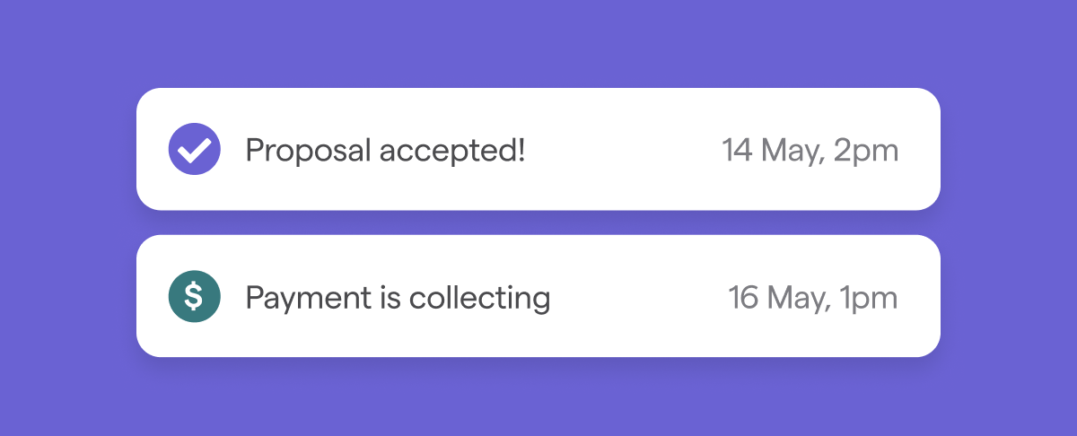The height and width of the screenshot is (436, 1077).
Task: Select the Payment collecting dollar circle
Action: pos(195,296)
